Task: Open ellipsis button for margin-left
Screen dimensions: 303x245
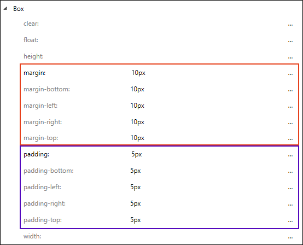Action: point(290,107)
